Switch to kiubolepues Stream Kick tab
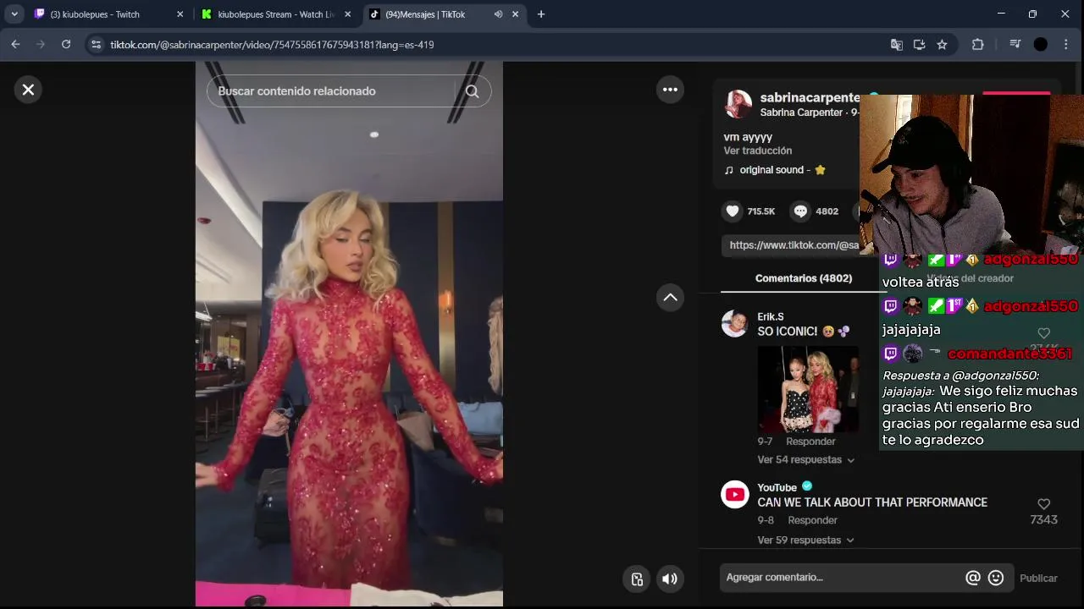Screen dimensions: 1084x609 pyautogui.click(x=276, y=14)
